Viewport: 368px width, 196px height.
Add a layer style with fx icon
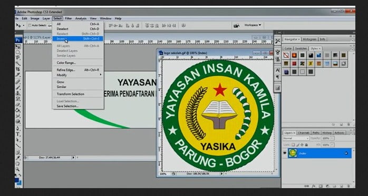coord(314,186)
